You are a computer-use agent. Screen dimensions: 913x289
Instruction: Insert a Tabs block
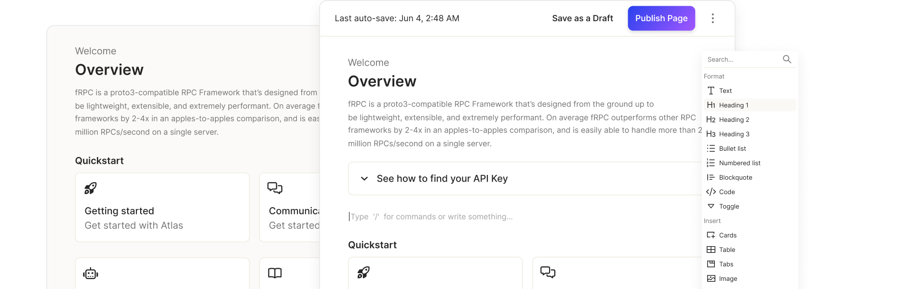coord(750,264)
